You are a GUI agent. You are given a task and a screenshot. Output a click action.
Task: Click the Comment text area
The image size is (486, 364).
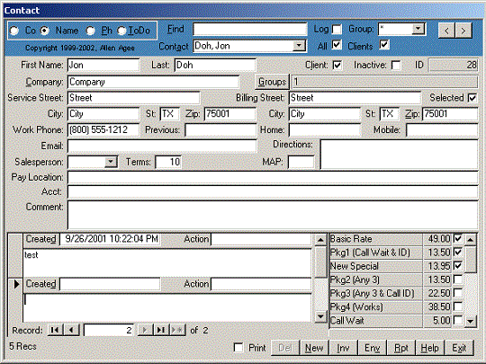coord(273,215)
